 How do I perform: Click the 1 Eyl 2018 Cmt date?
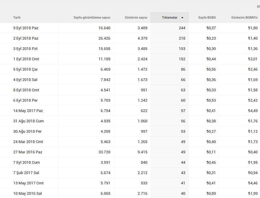click(26, 59)
